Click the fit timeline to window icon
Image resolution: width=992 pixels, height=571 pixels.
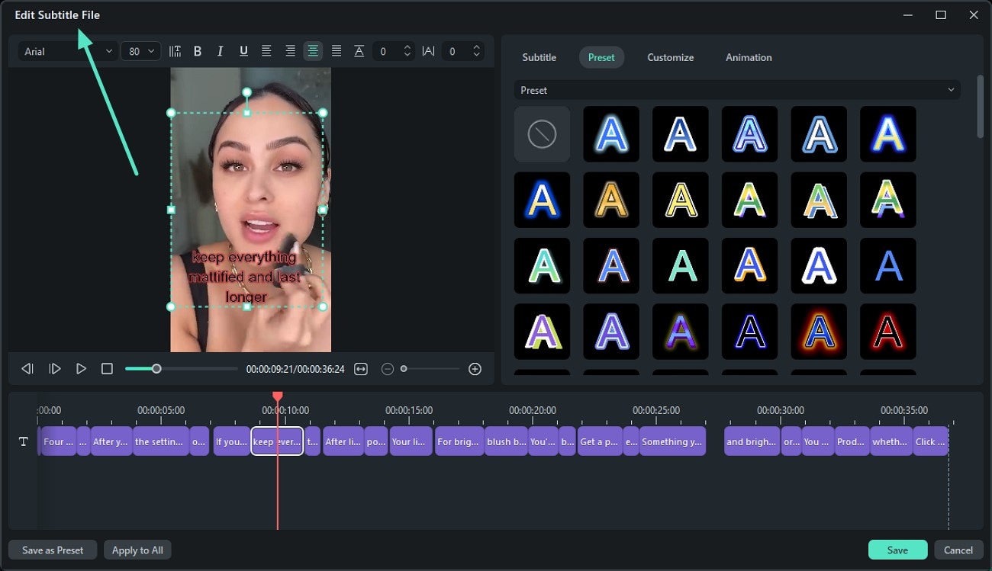coord(361,369)
